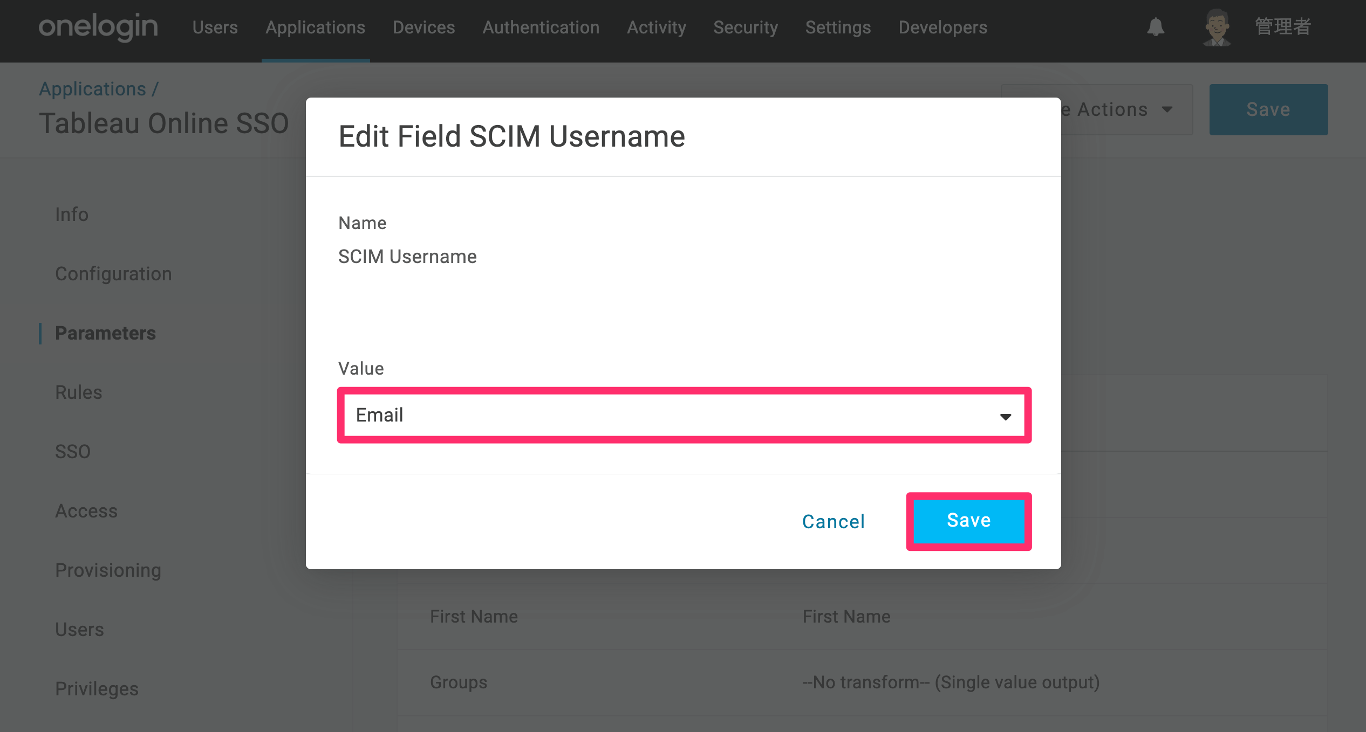Screen dimensions: 1366x732
Task: Switch to the Configuration side tab
Action: coord(113,274)
